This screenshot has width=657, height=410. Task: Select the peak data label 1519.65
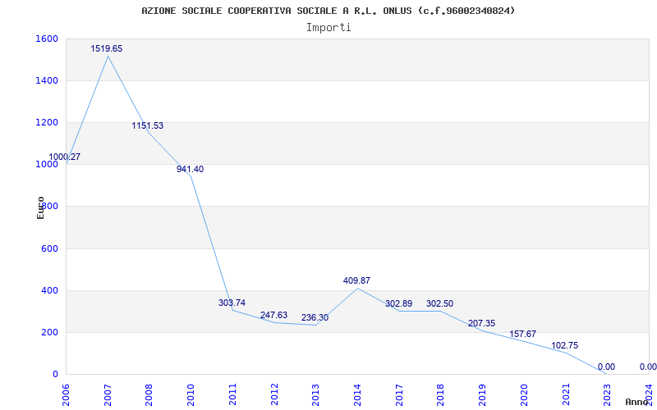coord(107,49)
